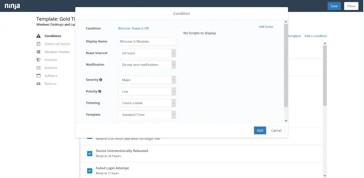The width and height of the screenshot is (364, 178).
Task: Click the Severity info icon
Action: click(x=101, y=80)
